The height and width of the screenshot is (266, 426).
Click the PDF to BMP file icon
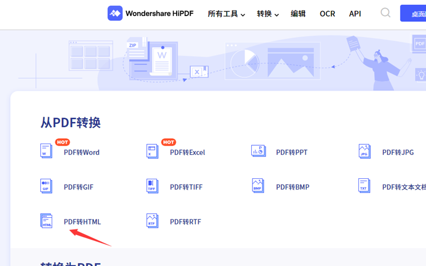(259, 186)
